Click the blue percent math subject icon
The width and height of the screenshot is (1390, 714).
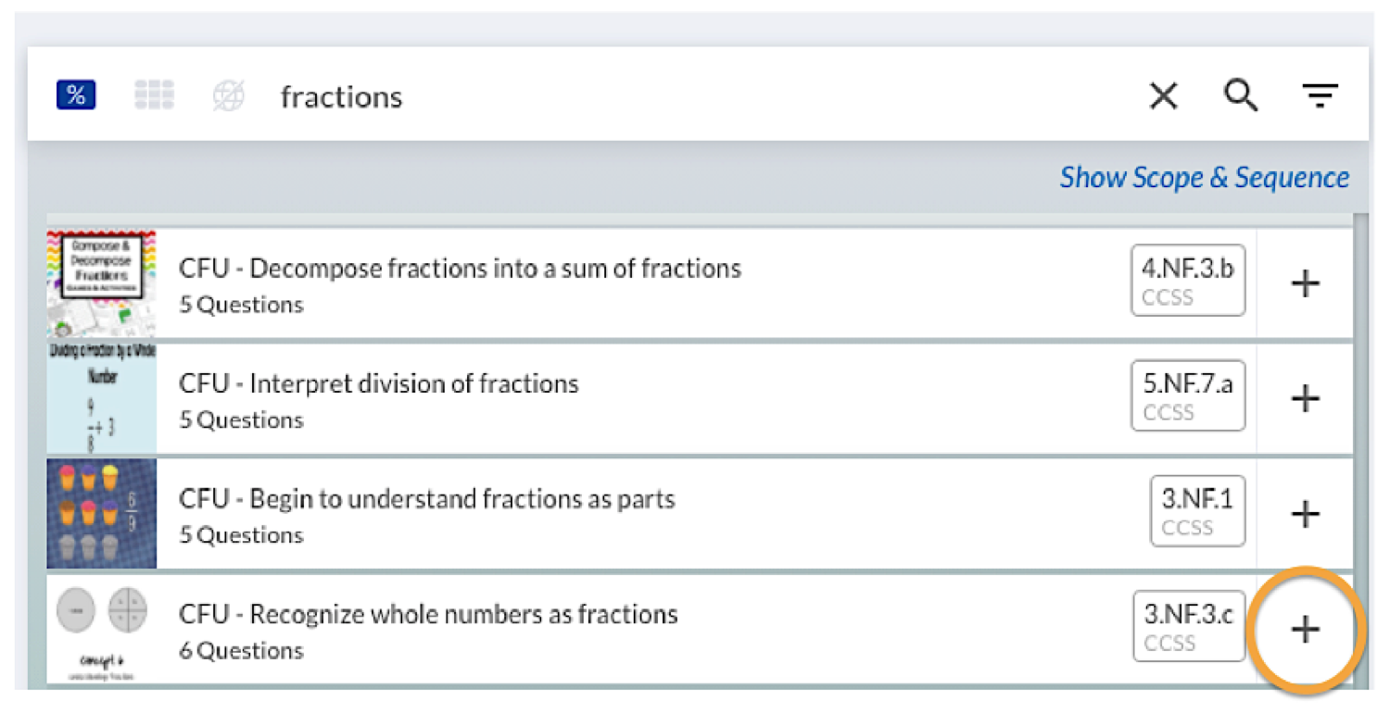[76, 95]
